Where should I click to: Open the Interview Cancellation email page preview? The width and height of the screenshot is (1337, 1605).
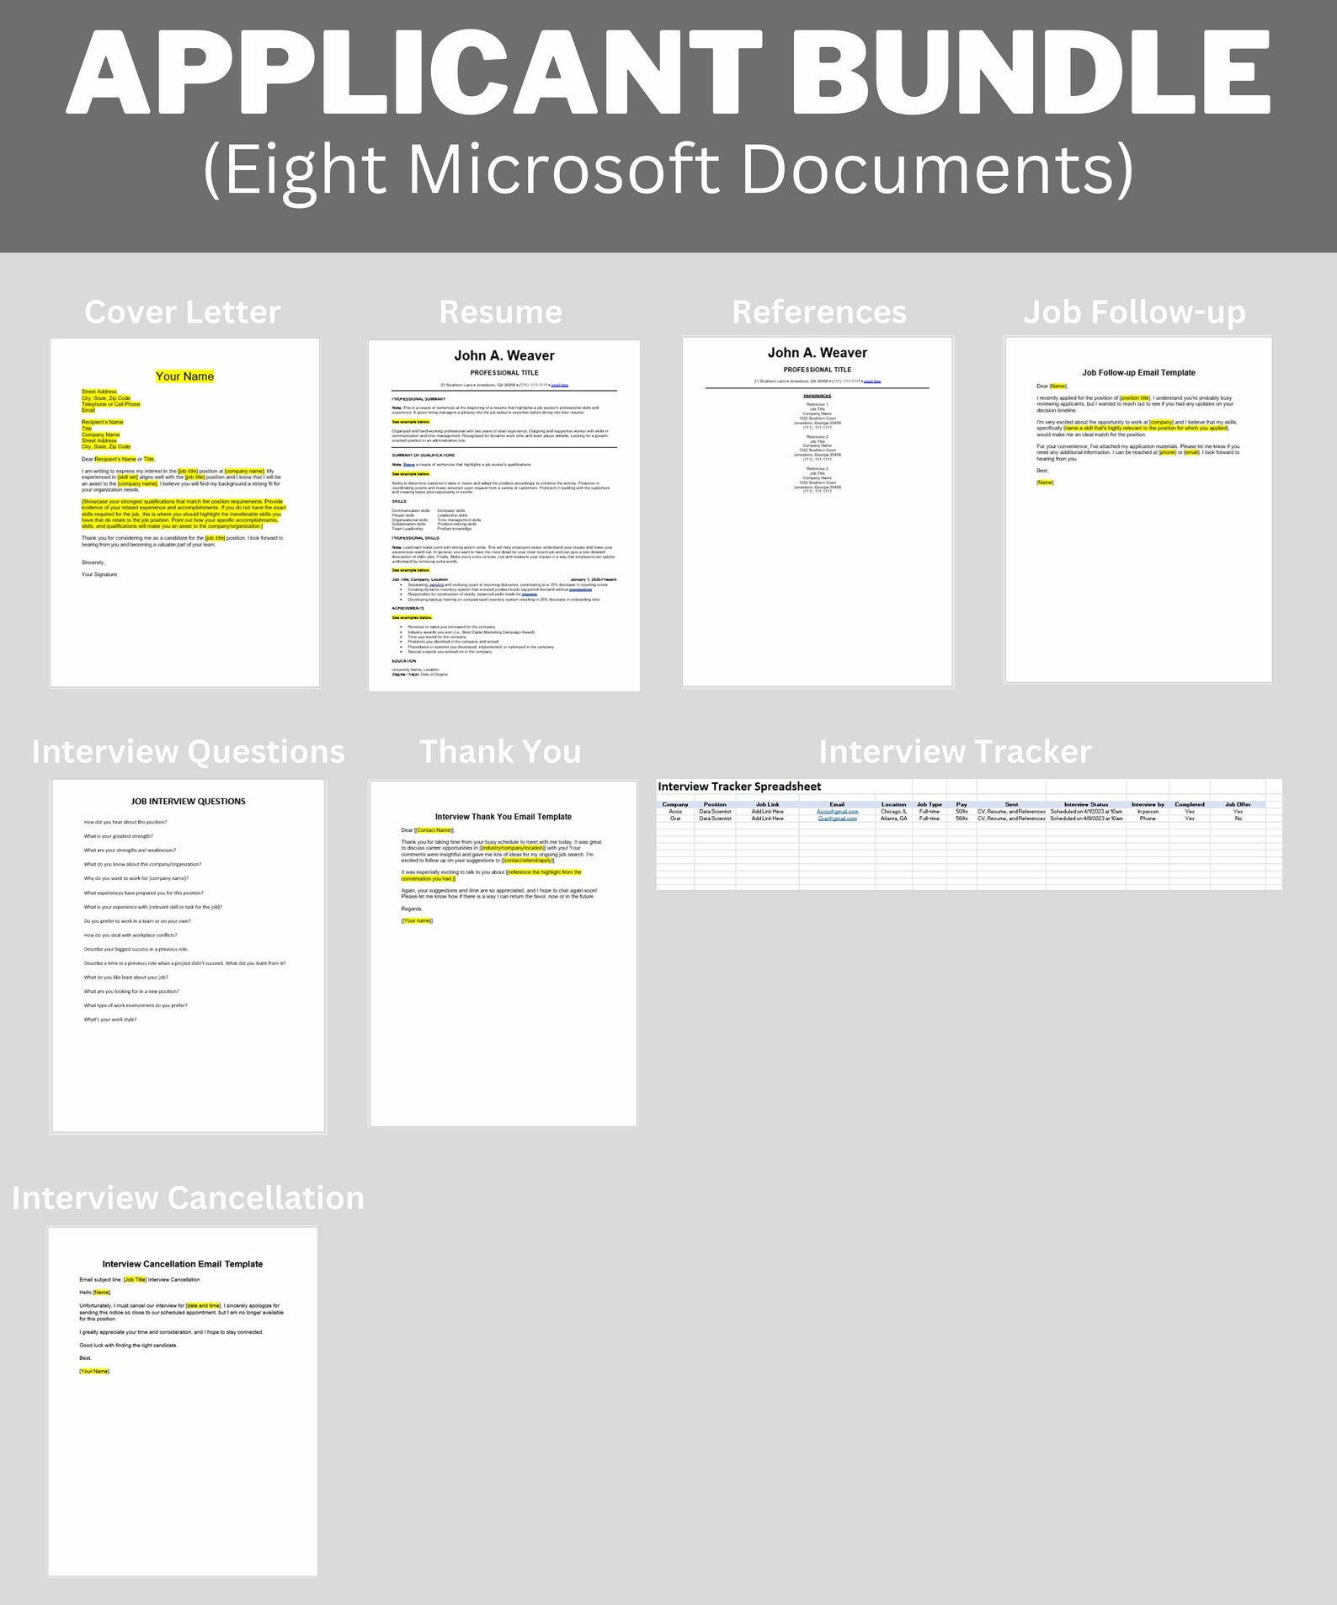(x=183, y=1401)
